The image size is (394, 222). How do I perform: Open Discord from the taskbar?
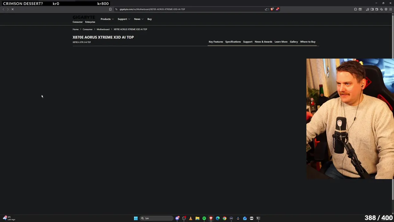177,218
